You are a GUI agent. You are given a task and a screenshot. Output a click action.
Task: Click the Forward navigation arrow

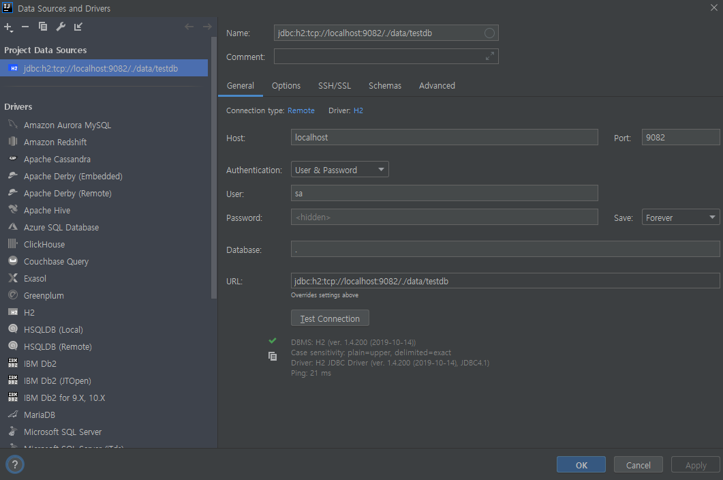(x=207, y=27)
